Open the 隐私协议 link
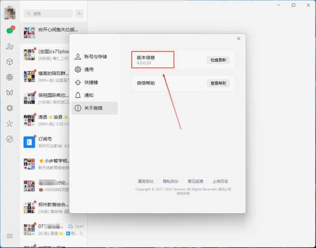 pyautogui.click(x=171, y=181)
